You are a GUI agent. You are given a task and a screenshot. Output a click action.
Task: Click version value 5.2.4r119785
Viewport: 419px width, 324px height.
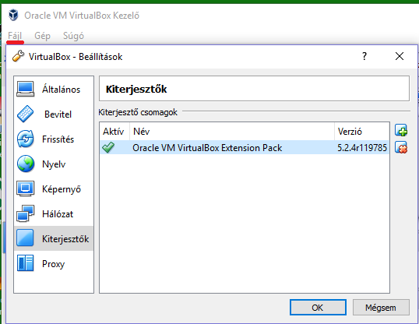coord(362,147)
